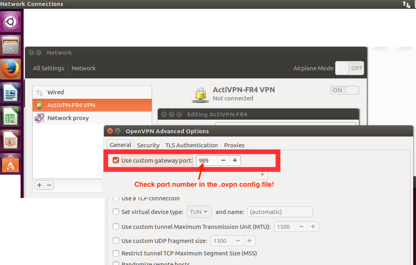Screen dimensions: 416x265
Task: Enable Set virtual device type checkbox
Action: tap(116, 212)
